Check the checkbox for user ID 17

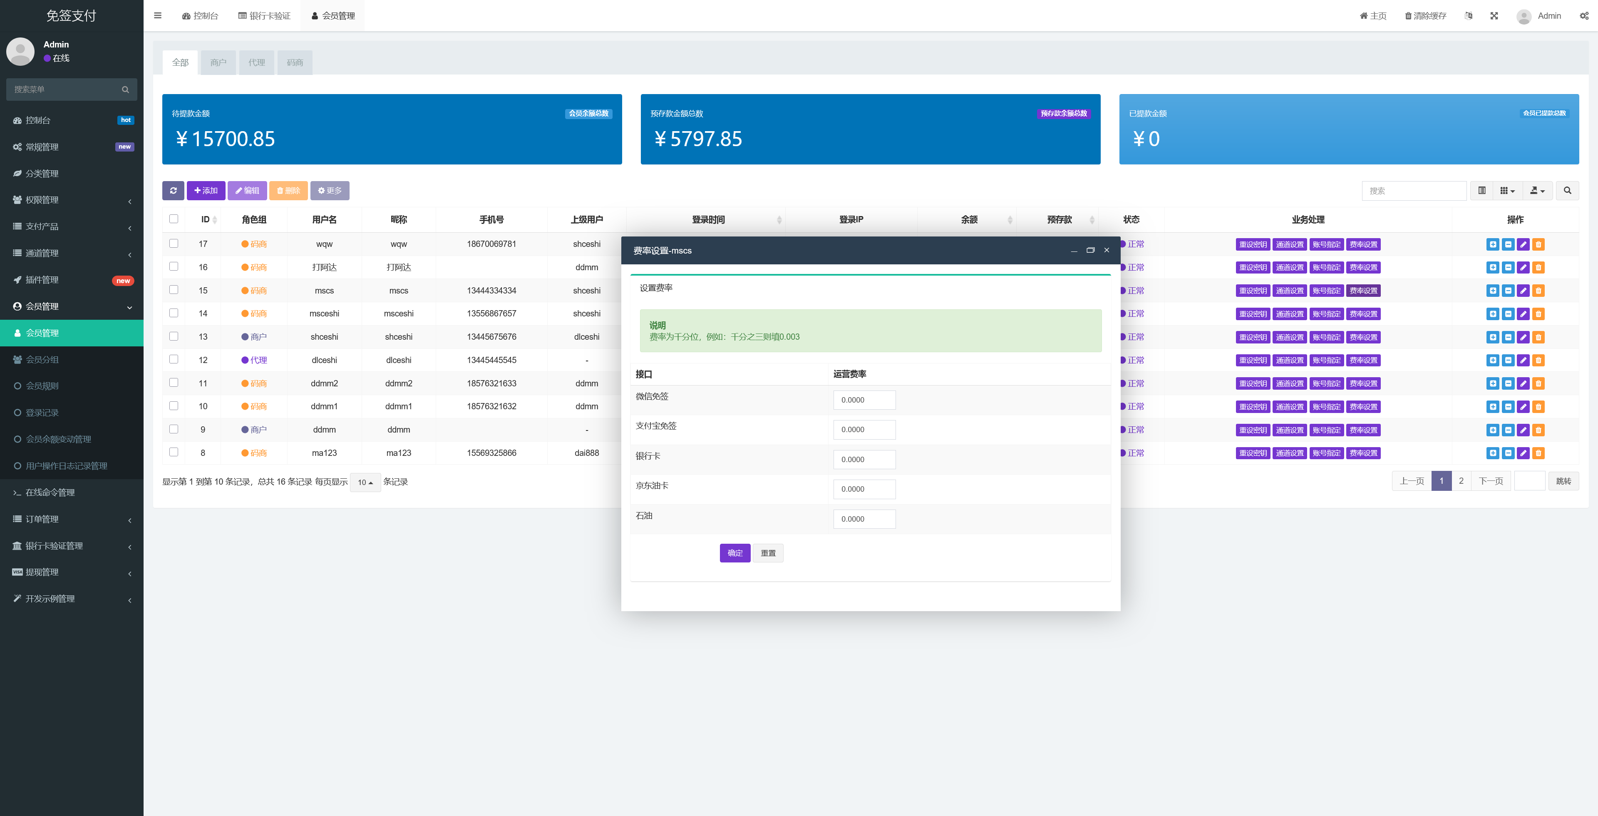coord(174,243)
